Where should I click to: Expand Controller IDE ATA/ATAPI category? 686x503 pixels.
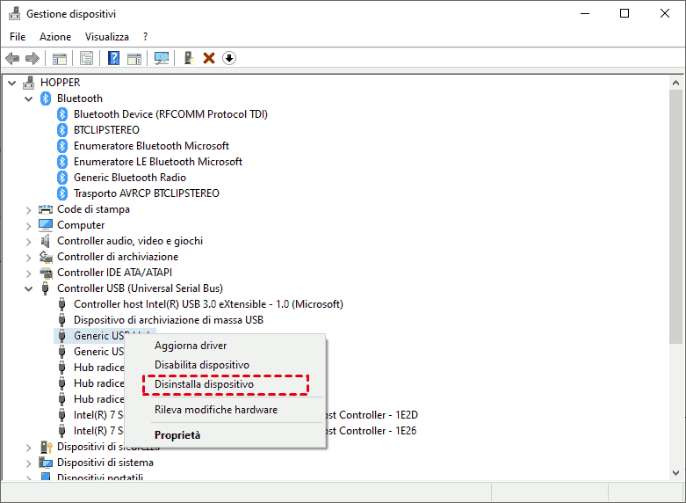[28, 273]
